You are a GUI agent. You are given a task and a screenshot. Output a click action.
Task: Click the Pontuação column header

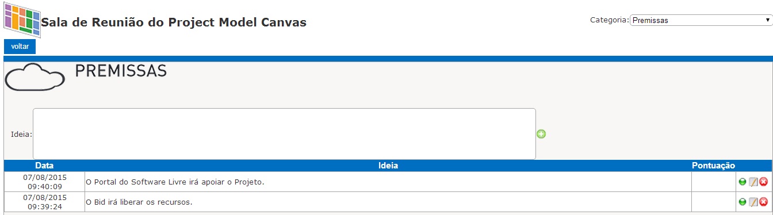point(713,166)
